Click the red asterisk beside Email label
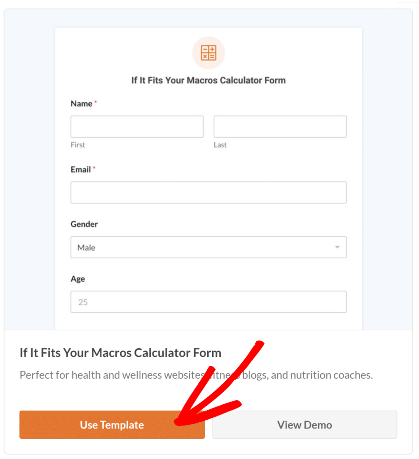Screen dimensions: 419x459 (95, 167)
